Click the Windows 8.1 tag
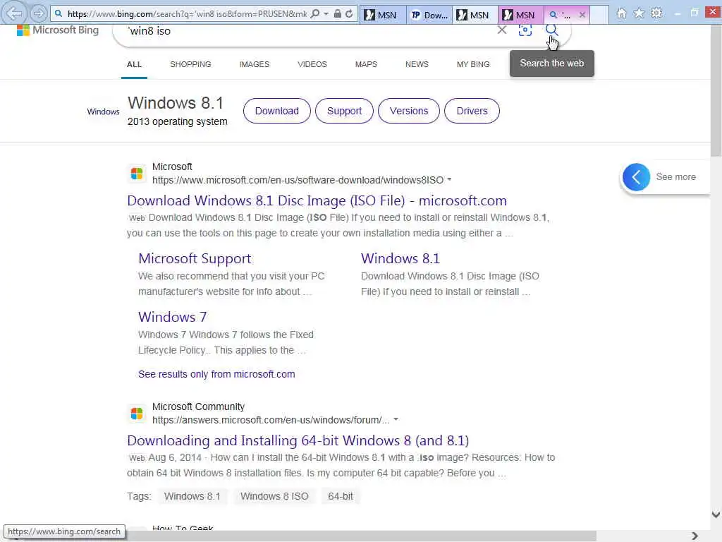722x542 pixels. 192,496
